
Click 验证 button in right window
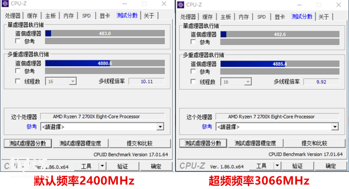click(298, 166)
